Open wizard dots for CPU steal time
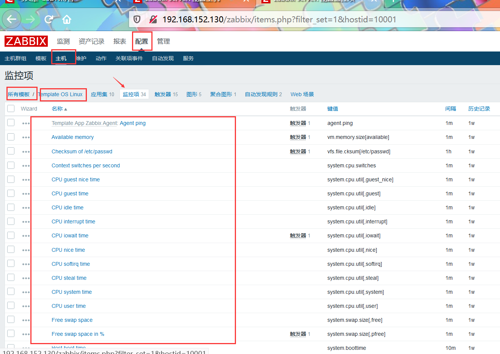The height and width of the screenshot is (354, 500). 26,278
